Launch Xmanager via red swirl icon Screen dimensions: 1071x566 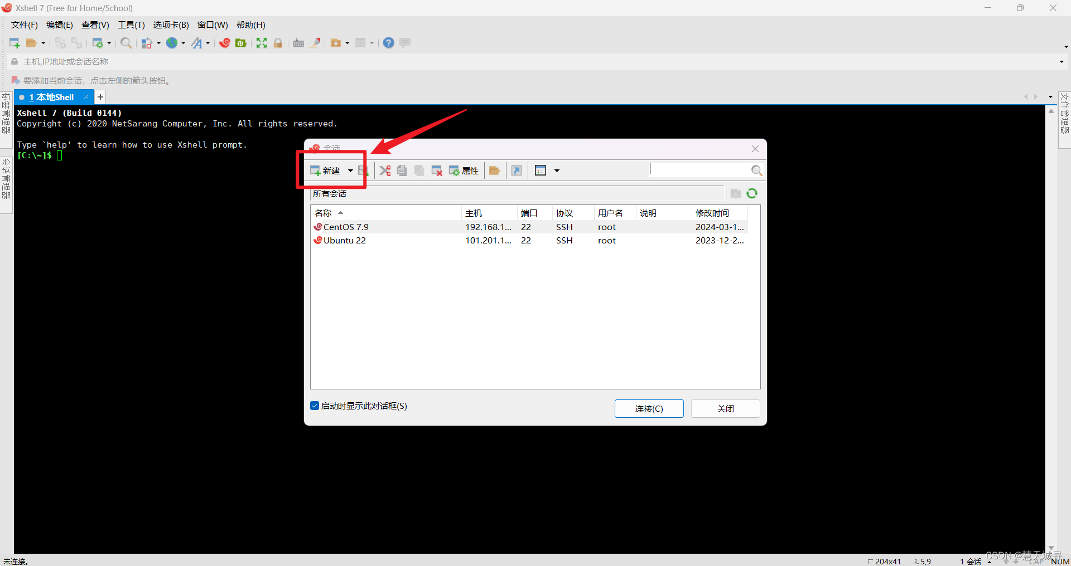[x=225, y=43]
